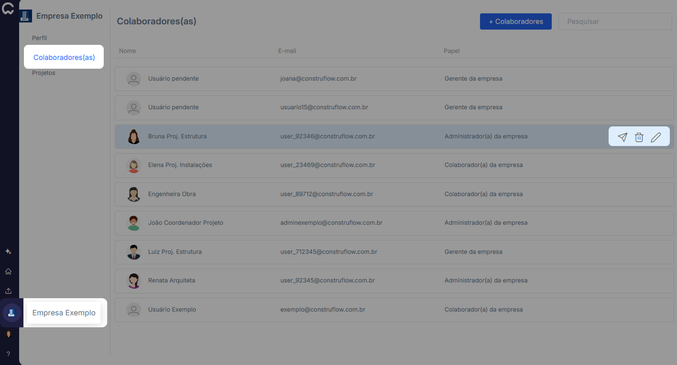Resend invite to Bruna with paper-plane icon
Image resolution: width=677 pixels, height=365 pixels.
click(622, 137)
